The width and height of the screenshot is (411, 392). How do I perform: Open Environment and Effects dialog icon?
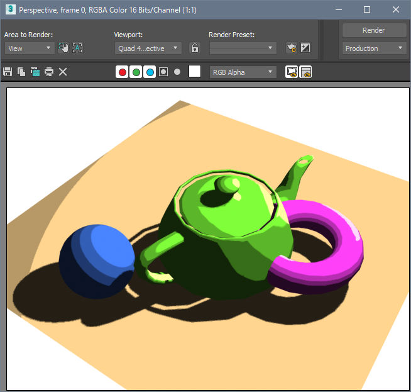pyautogui.click(x=305, y=48)
